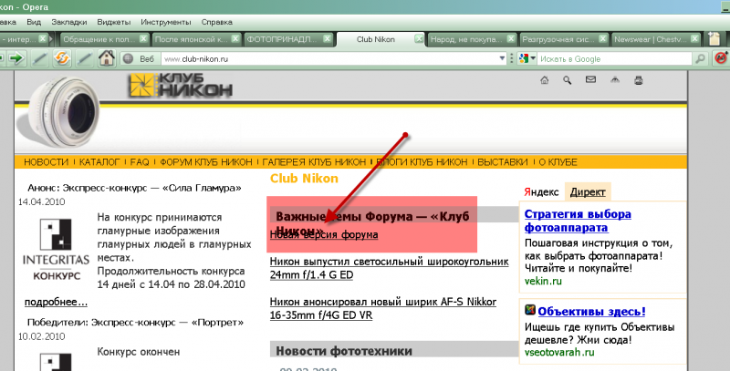Viewport: 730px width, 371px height.
Task: Close the Народ, не покупа... tab
Action: (511, 38)
